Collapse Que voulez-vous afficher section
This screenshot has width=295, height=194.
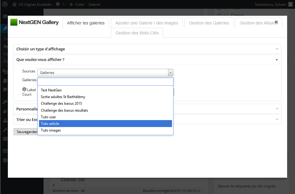click(147, 59)
